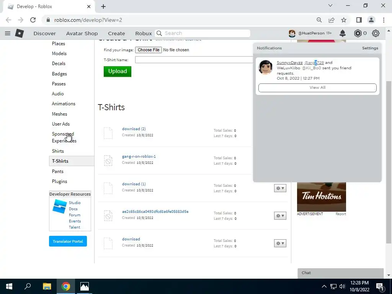Open File Explorer from the taskbar
The height and width of the screenshot is (294, 392).
(x=47, y=286)
